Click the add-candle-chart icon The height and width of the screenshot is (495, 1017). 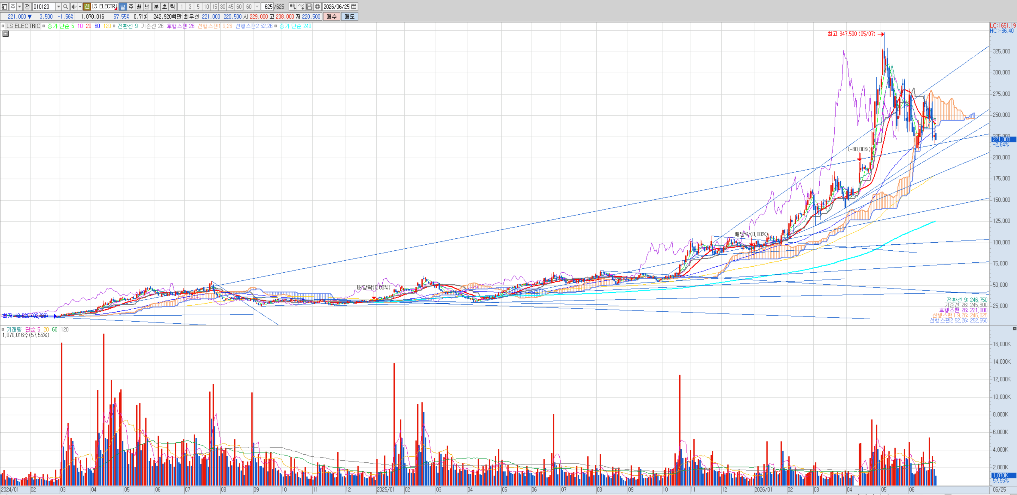(292, 7)
